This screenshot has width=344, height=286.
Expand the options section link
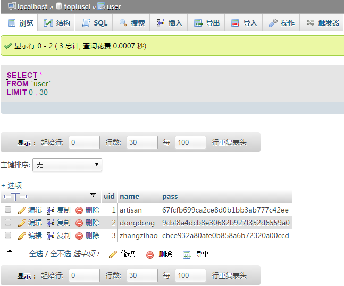pyautogui.click(x=12, y=185)
